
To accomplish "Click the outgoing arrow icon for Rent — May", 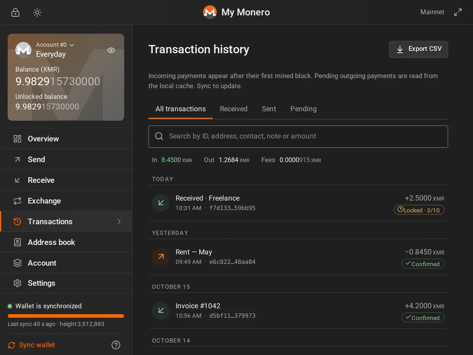I will [x=161, y=257].
